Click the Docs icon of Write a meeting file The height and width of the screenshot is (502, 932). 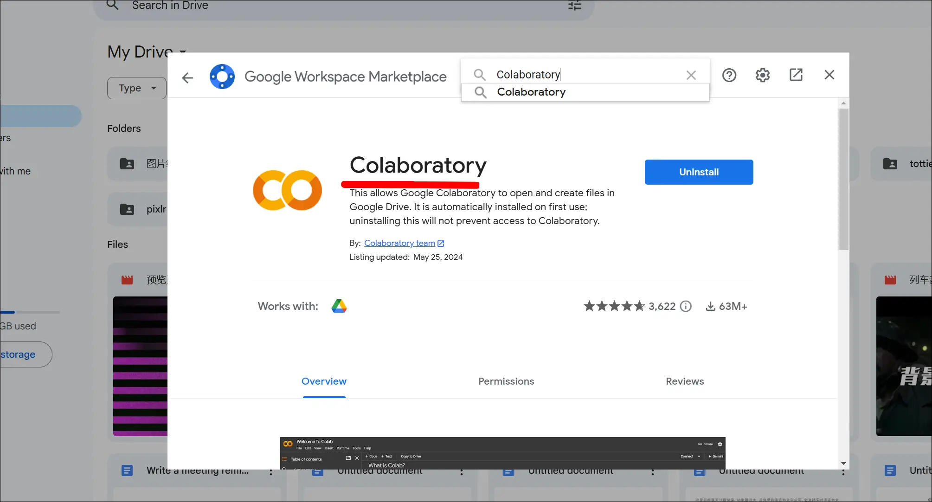(x=127, y=471)
